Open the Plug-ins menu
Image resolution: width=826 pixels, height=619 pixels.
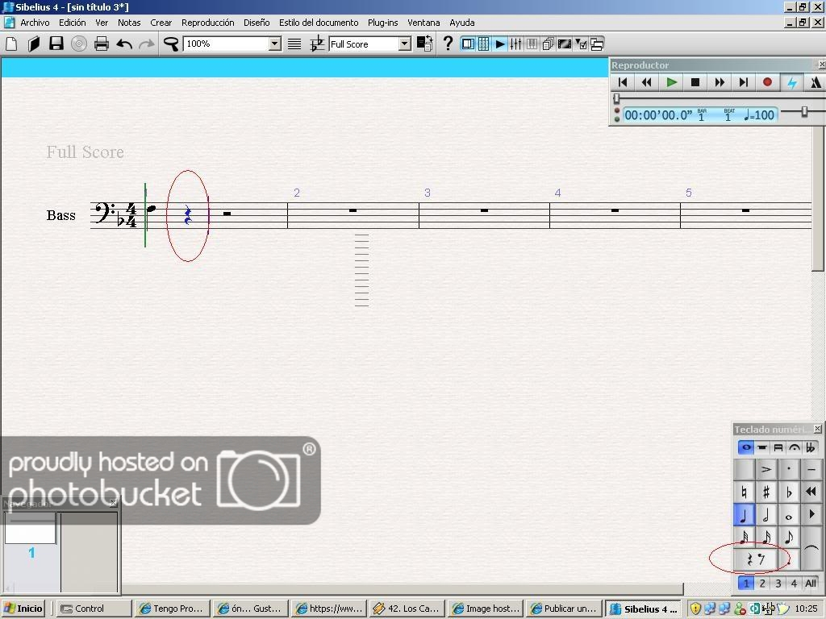pyautogui.click(x=382, y=23)
